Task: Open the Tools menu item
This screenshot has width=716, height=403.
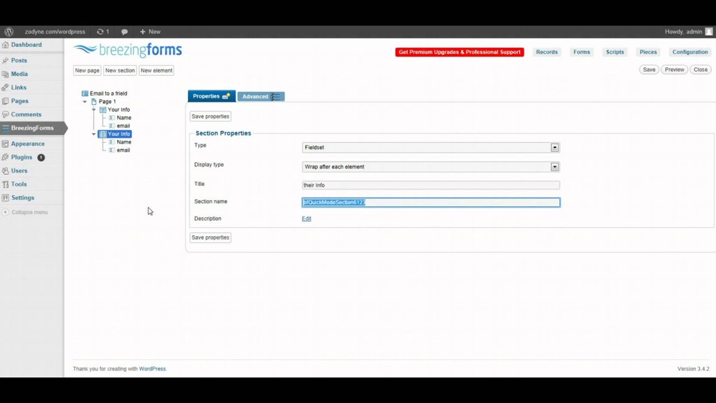Action: click(x=19, y=184)
